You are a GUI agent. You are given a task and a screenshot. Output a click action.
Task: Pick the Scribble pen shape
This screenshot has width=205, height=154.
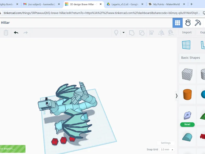coord(188,115)
